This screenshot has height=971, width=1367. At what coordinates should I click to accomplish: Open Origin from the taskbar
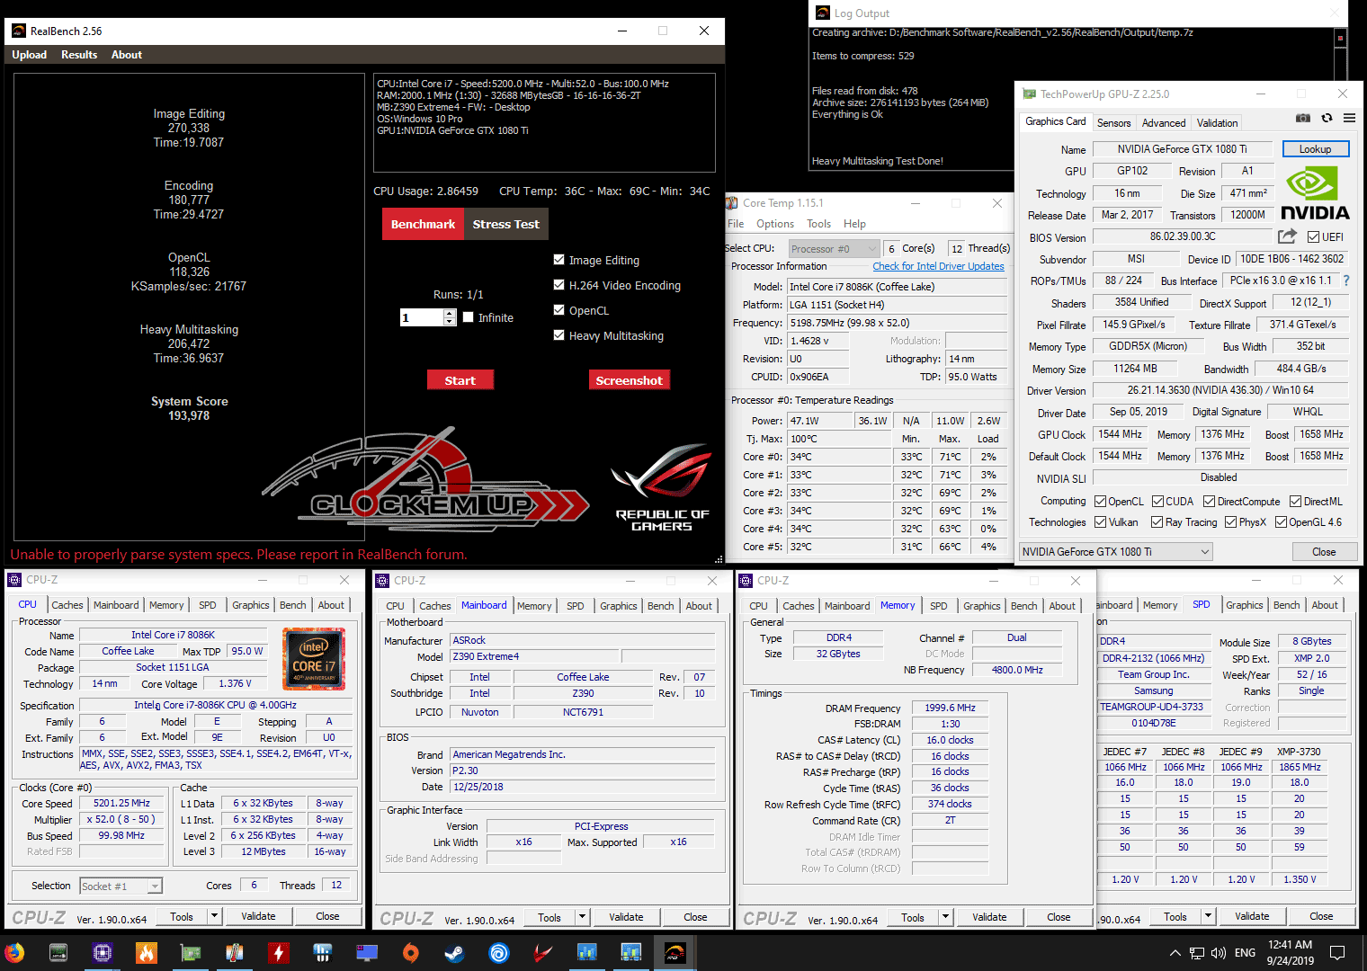(410, 952)
